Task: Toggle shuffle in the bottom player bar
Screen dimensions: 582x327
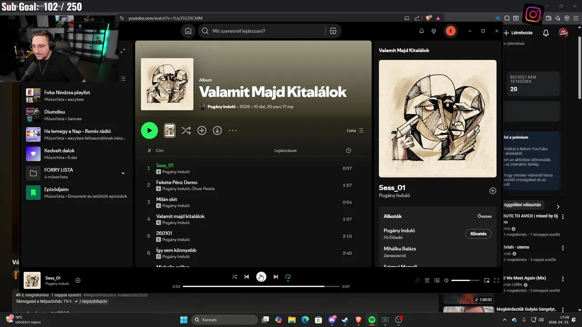Action: pos(234,277)
